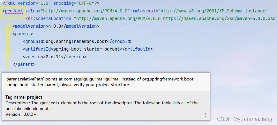Click the Description text in the tooltip
Screen dimensions: 277x125
point(102,106)
